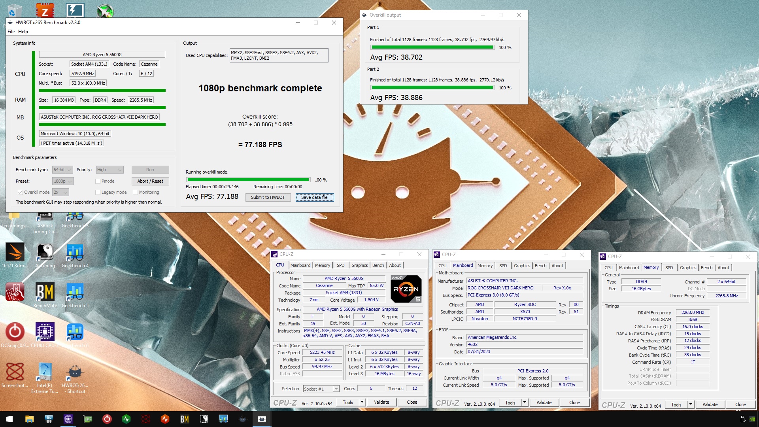
Task: Select the Intel Extreme Tuning desktop shortcut
Action: tap(45, 378)
